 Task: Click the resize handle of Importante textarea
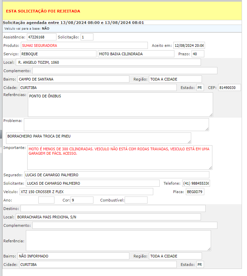coord(210,168)
